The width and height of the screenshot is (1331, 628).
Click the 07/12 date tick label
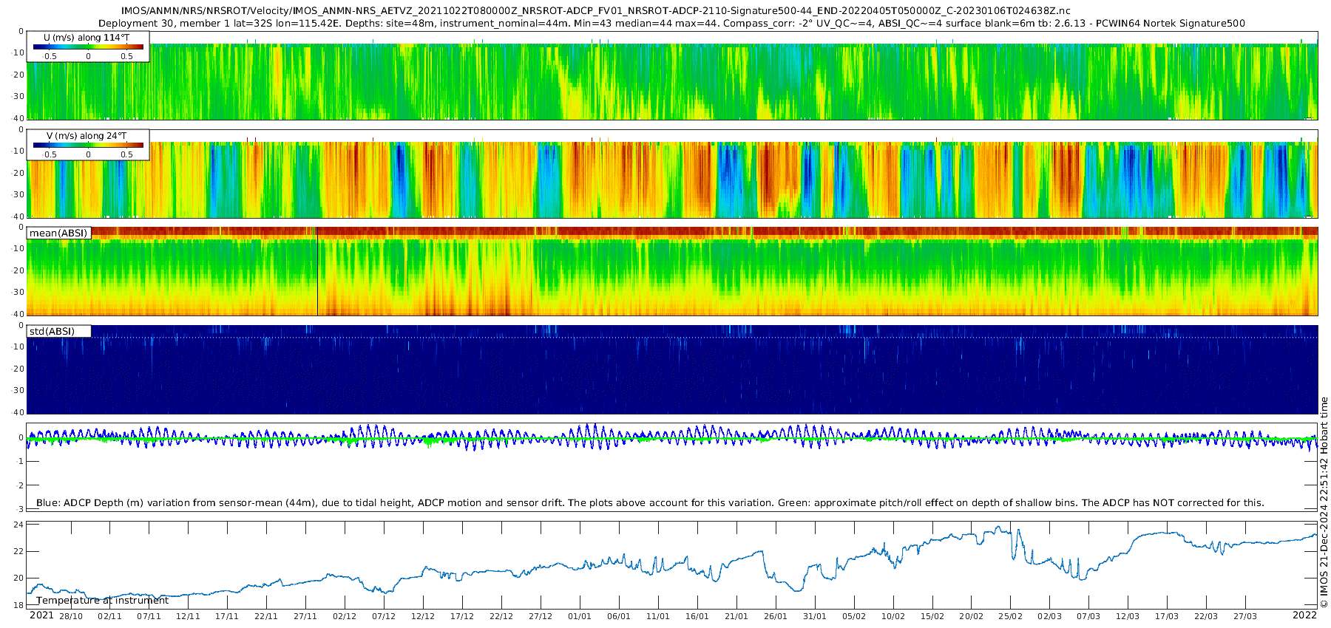tap(384, 616)
